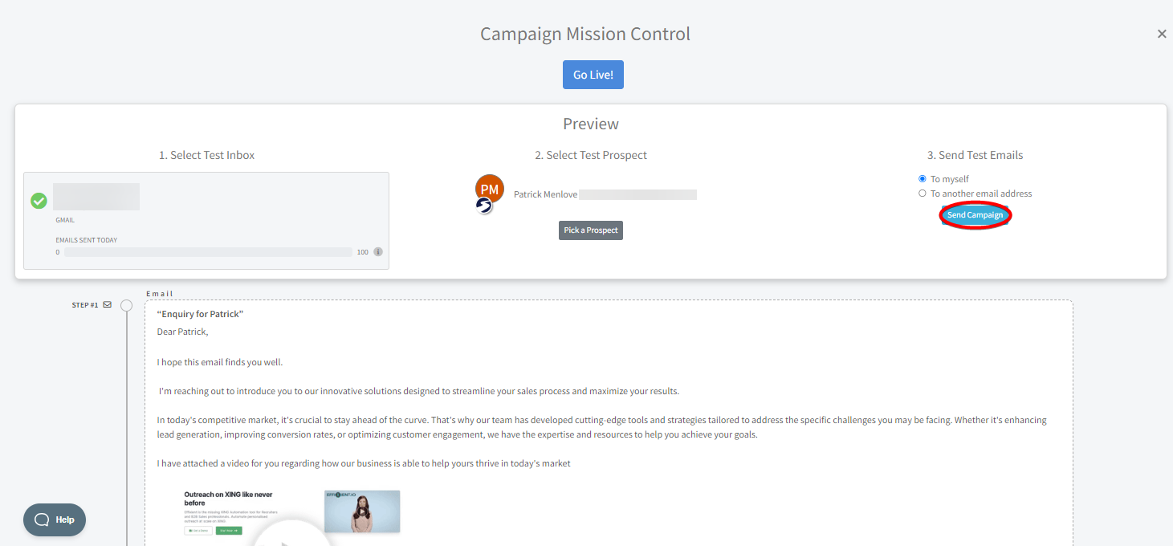The image size is (1173, 546).
Task: Close the Campaign Mission Control dialog
Action: pyautogui.click(x=1162, y=34)
